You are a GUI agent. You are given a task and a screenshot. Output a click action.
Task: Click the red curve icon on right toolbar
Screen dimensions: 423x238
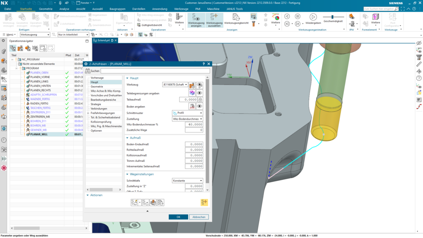click(419, 107)
